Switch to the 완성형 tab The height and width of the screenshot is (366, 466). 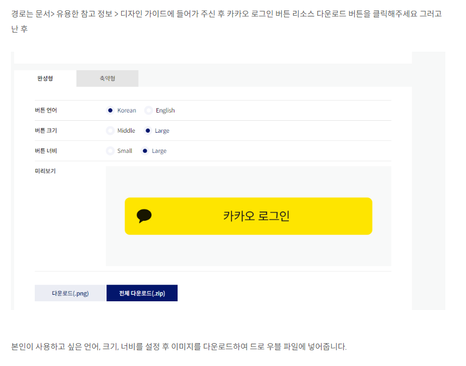pyautogui.click(x=45, y=78)
